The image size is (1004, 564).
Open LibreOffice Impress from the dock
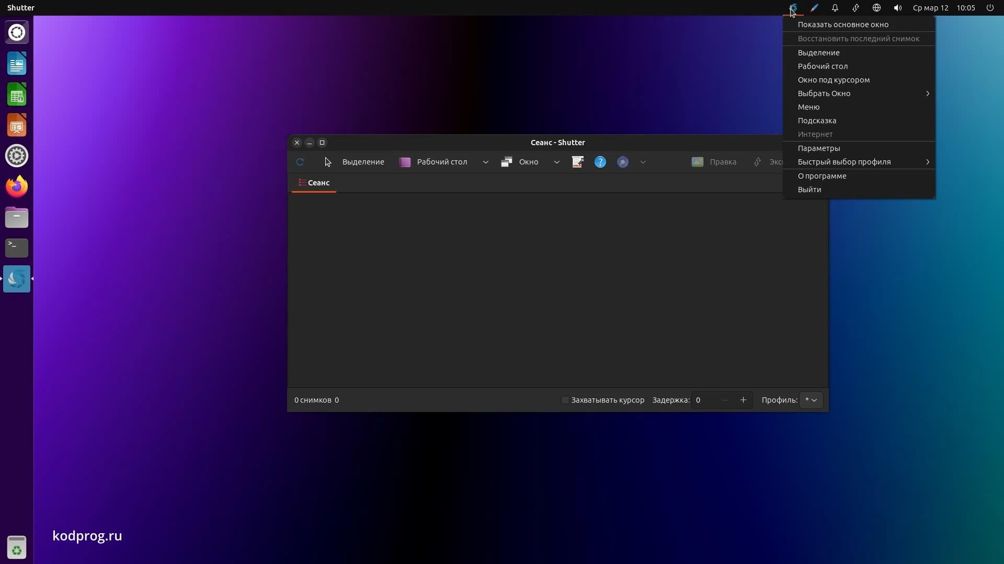[17, 125]
